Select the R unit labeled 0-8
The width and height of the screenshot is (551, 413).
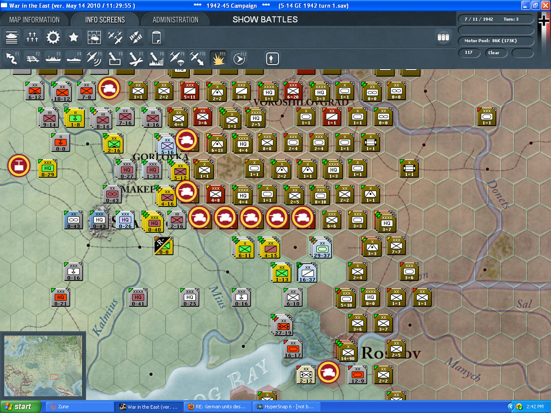[x=164, y=246]
